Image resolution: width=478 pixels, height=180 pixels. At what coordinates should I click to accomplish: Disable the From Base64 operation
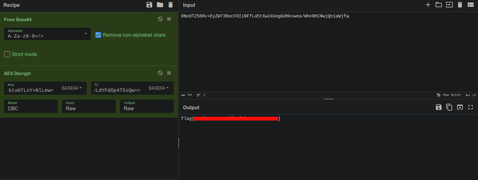[160, 19]
